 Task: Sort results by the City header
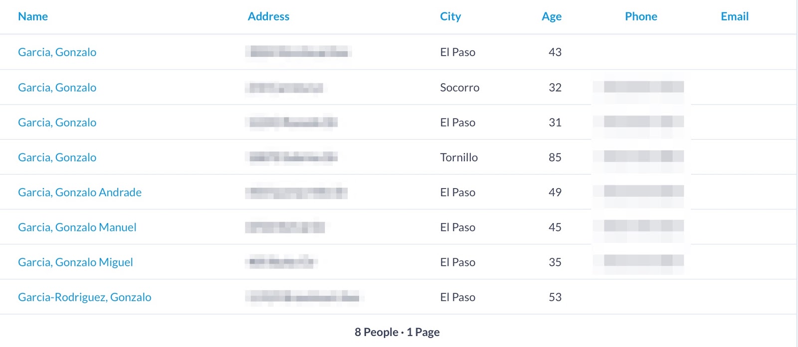click(x=450, y=16)
